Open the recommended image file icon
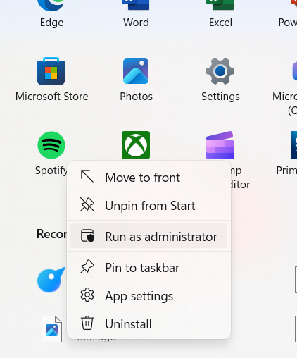 tap(52, 329)
